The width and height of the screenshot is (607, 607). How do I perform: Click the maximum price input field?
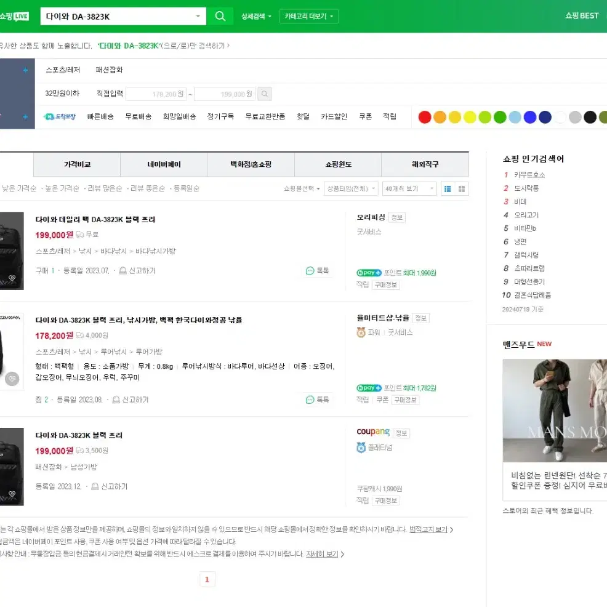tap(225, 94)
